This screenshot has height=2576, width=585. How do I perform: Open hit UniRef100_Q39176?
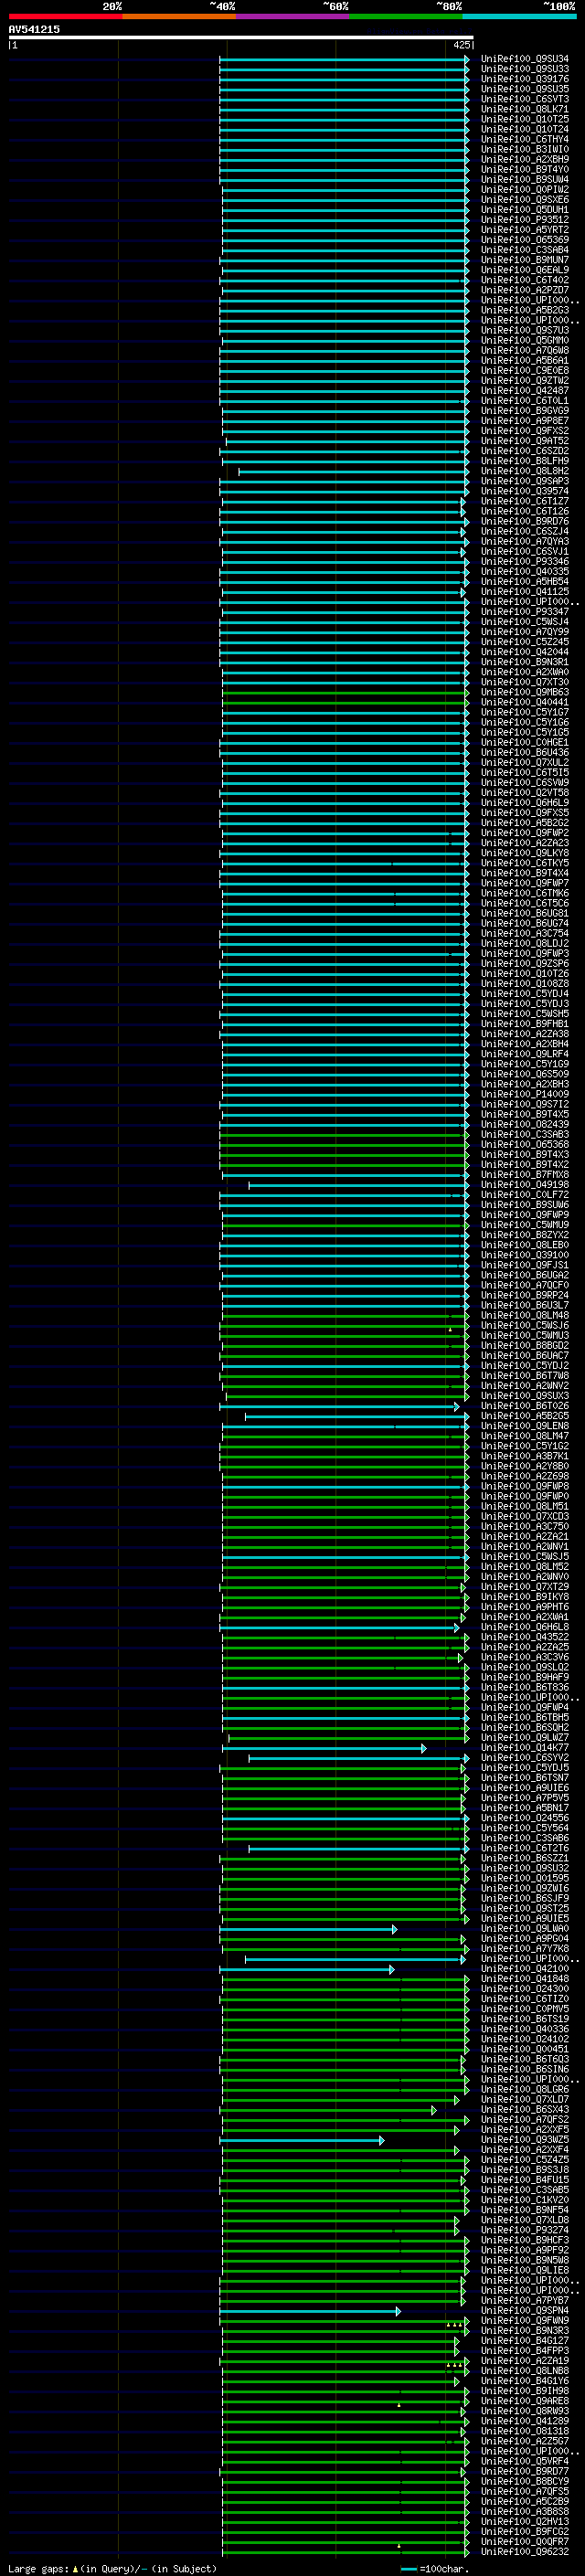click(x=525, y=79)
